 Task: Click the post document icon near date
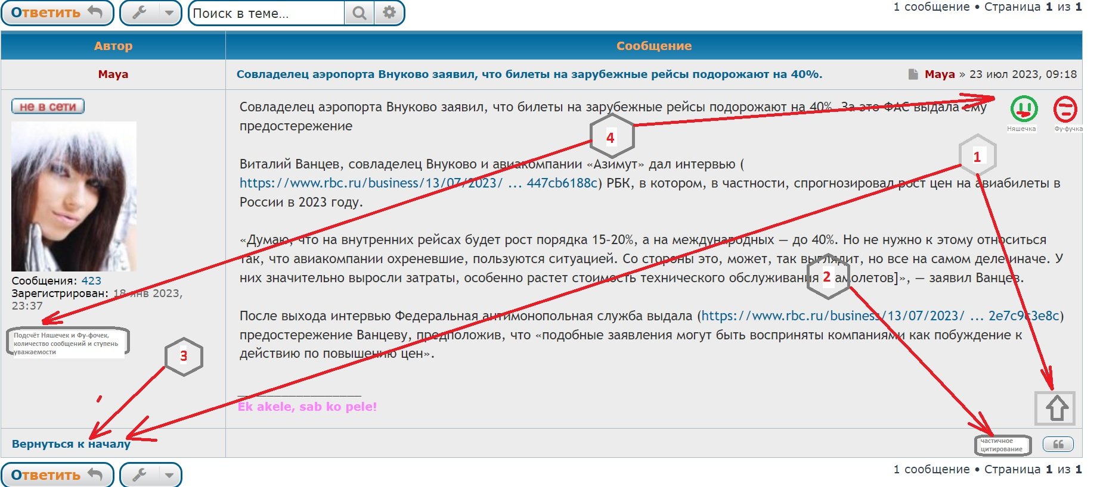click(913, 74)
